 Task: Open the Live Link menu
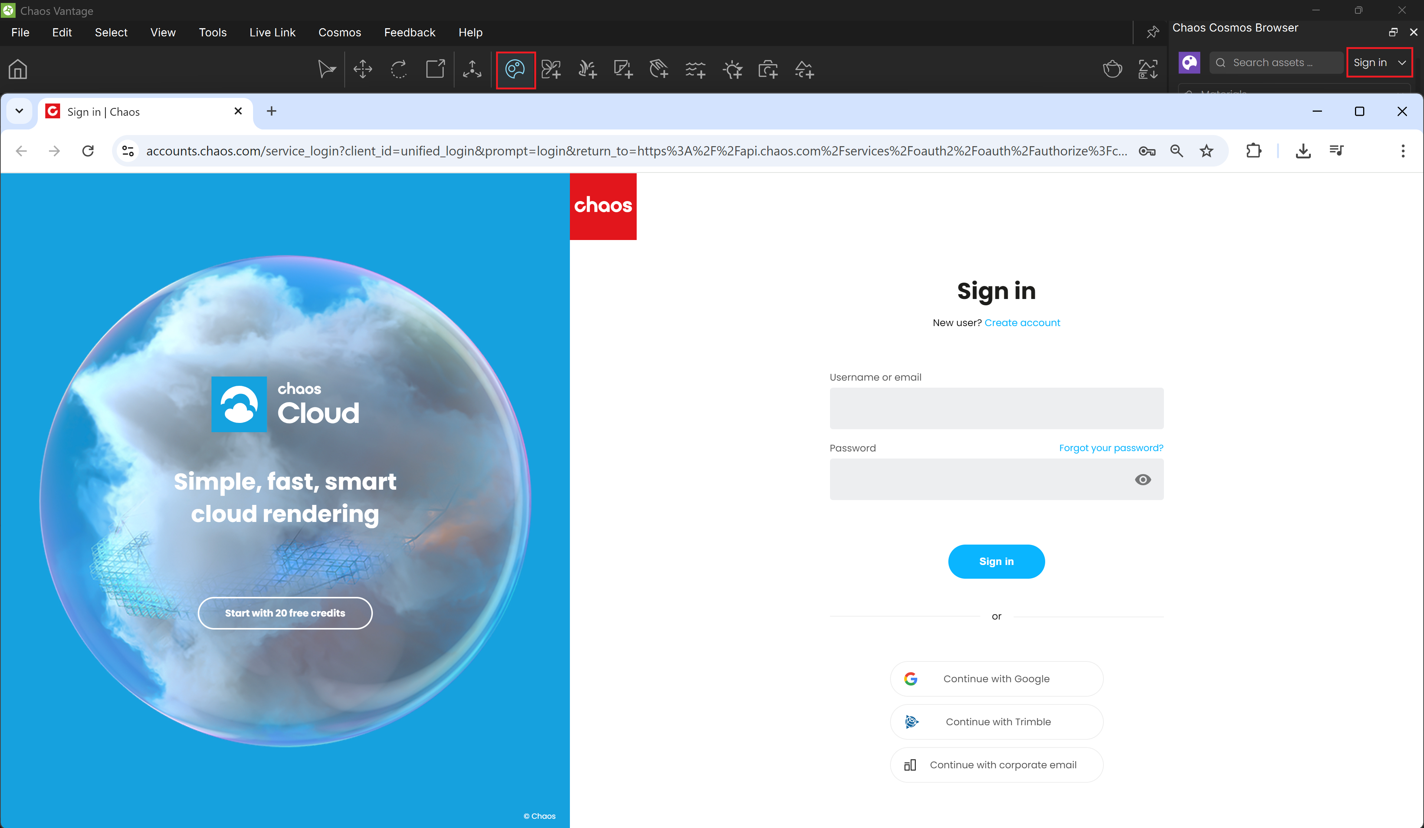pos(272,32)
